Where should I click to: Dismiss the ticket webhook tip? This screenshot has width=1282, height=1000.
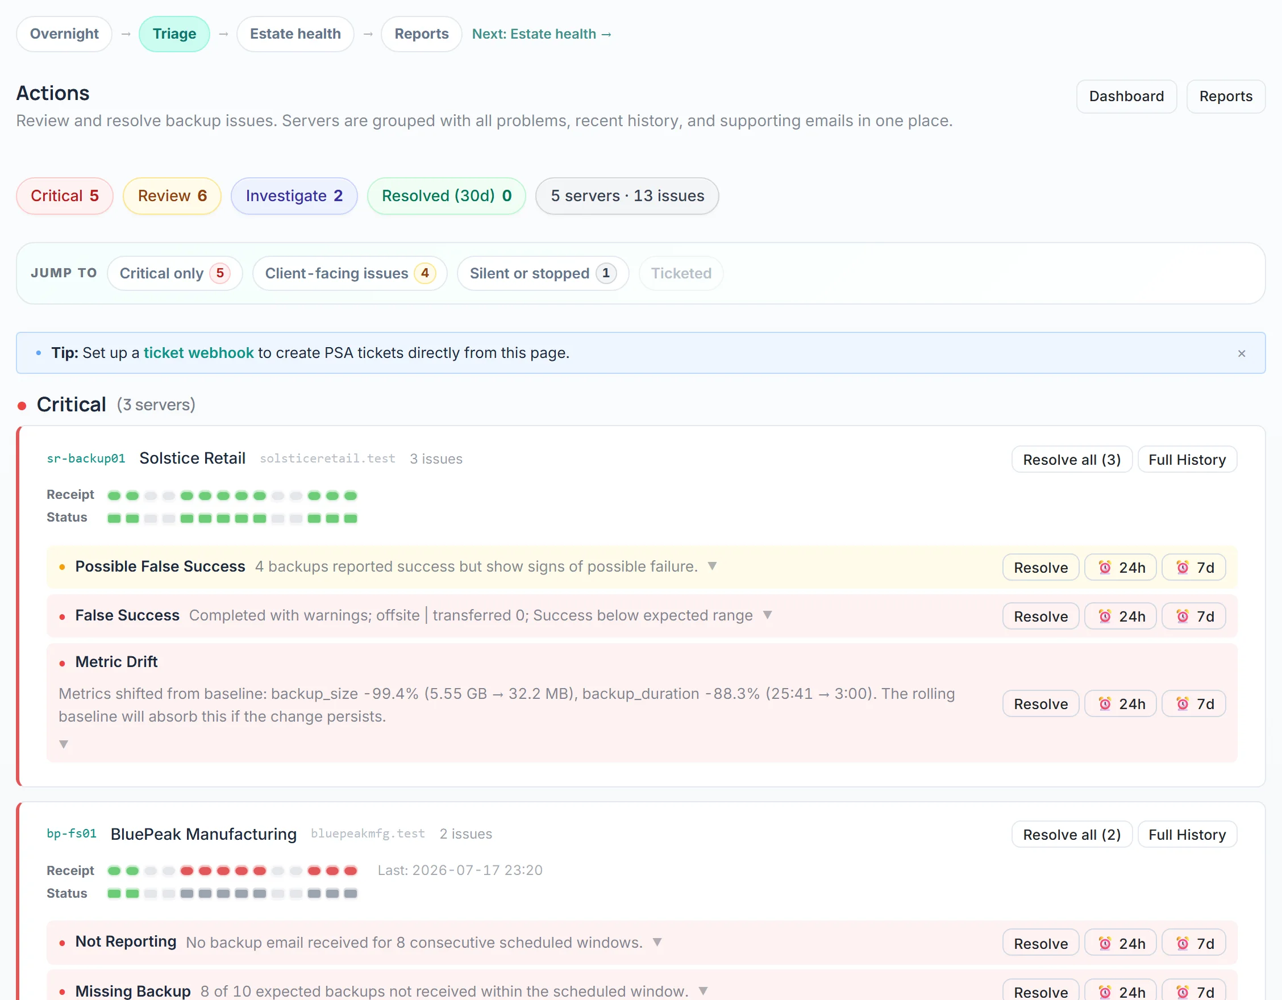(1242, 353)
